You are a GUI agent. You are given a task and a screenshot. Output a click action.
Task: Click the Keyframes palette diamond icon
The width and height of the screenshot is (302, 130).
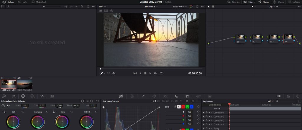click(x=278, y=96)
